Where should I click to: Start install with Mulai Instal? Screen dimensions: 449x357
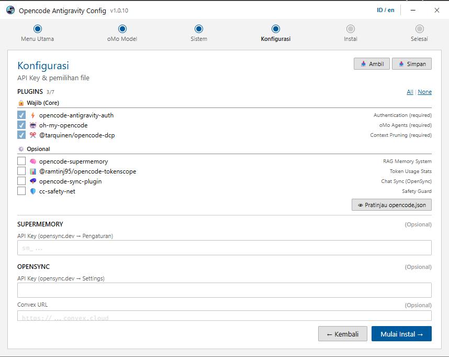(x=401, y=334)
